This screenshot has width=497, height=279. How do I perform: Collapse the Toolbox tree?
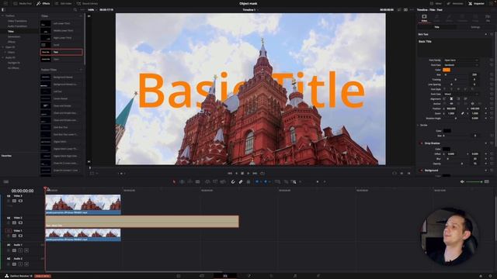[x=3, y=15]
